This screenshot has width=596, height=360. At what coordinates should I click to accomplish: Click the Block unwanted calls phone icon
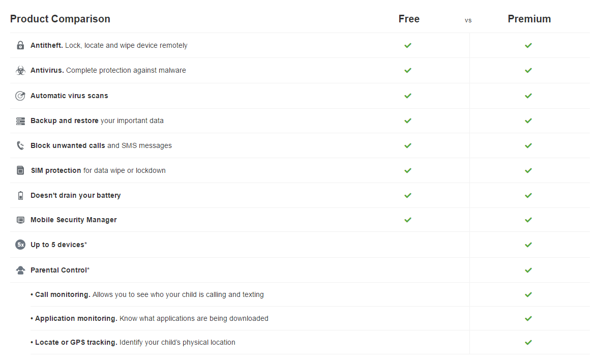[20, 146]
